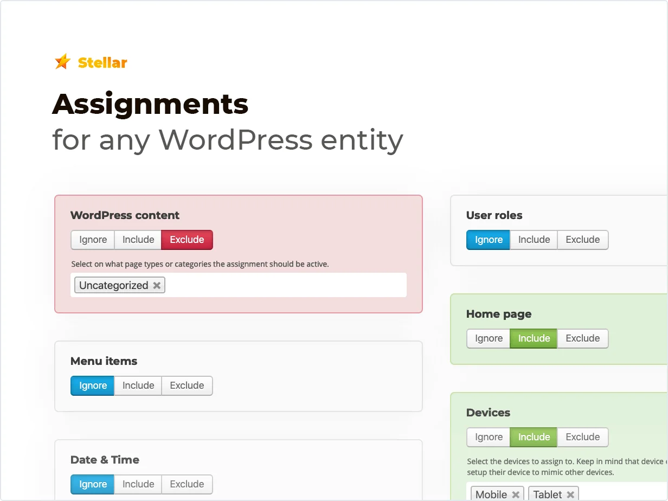This screenshot has width=668, height=501.
Task: Remove the Tablet device tag
Action: pyautogui.click(x=570, y=494)
